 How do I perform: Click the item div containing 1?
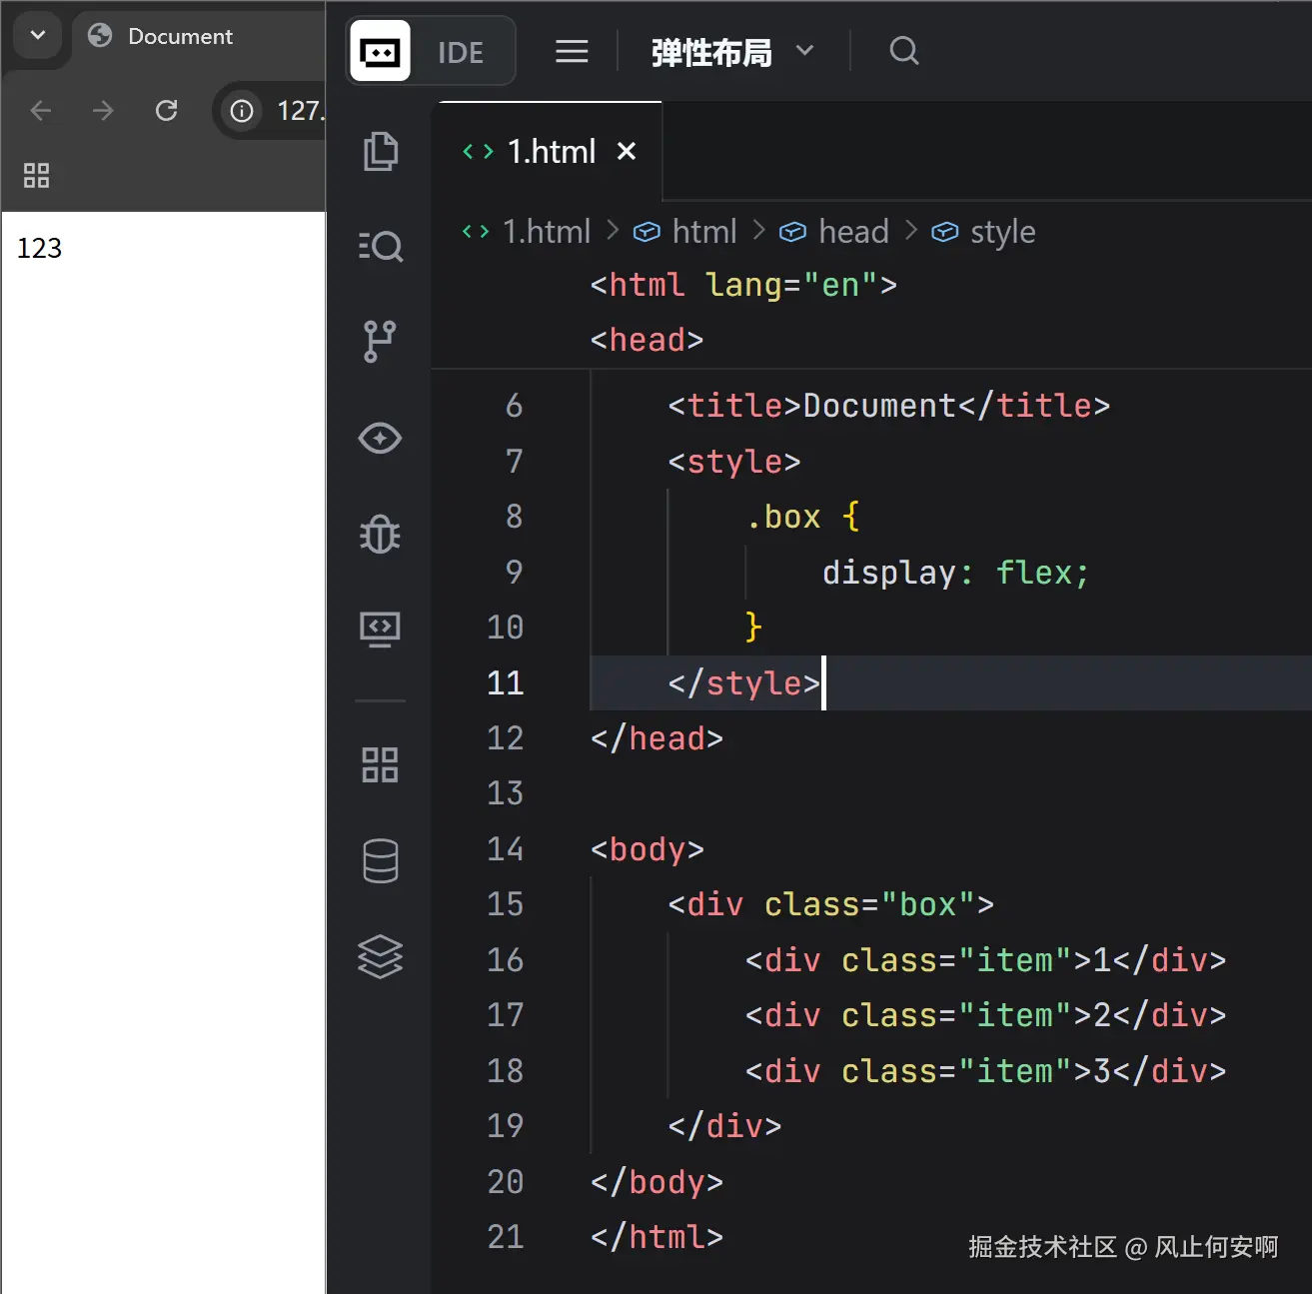point(985,960)
